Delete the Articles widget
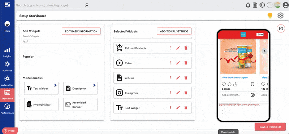This screenshot has height=134, width=289. [x=186, y=78]
